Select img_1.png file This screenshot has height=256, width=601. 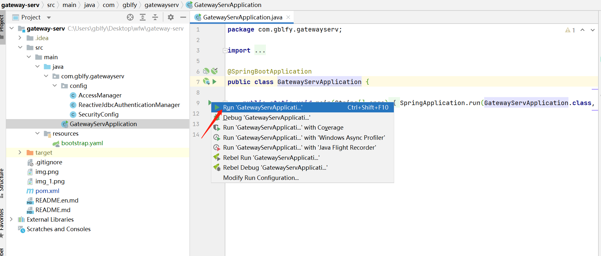click(x=50, y=181)
